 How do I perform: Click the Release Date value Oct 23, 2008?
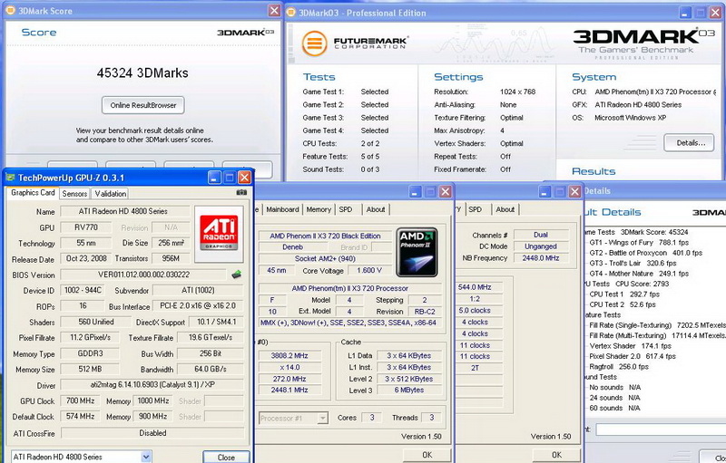pos(86,258)
